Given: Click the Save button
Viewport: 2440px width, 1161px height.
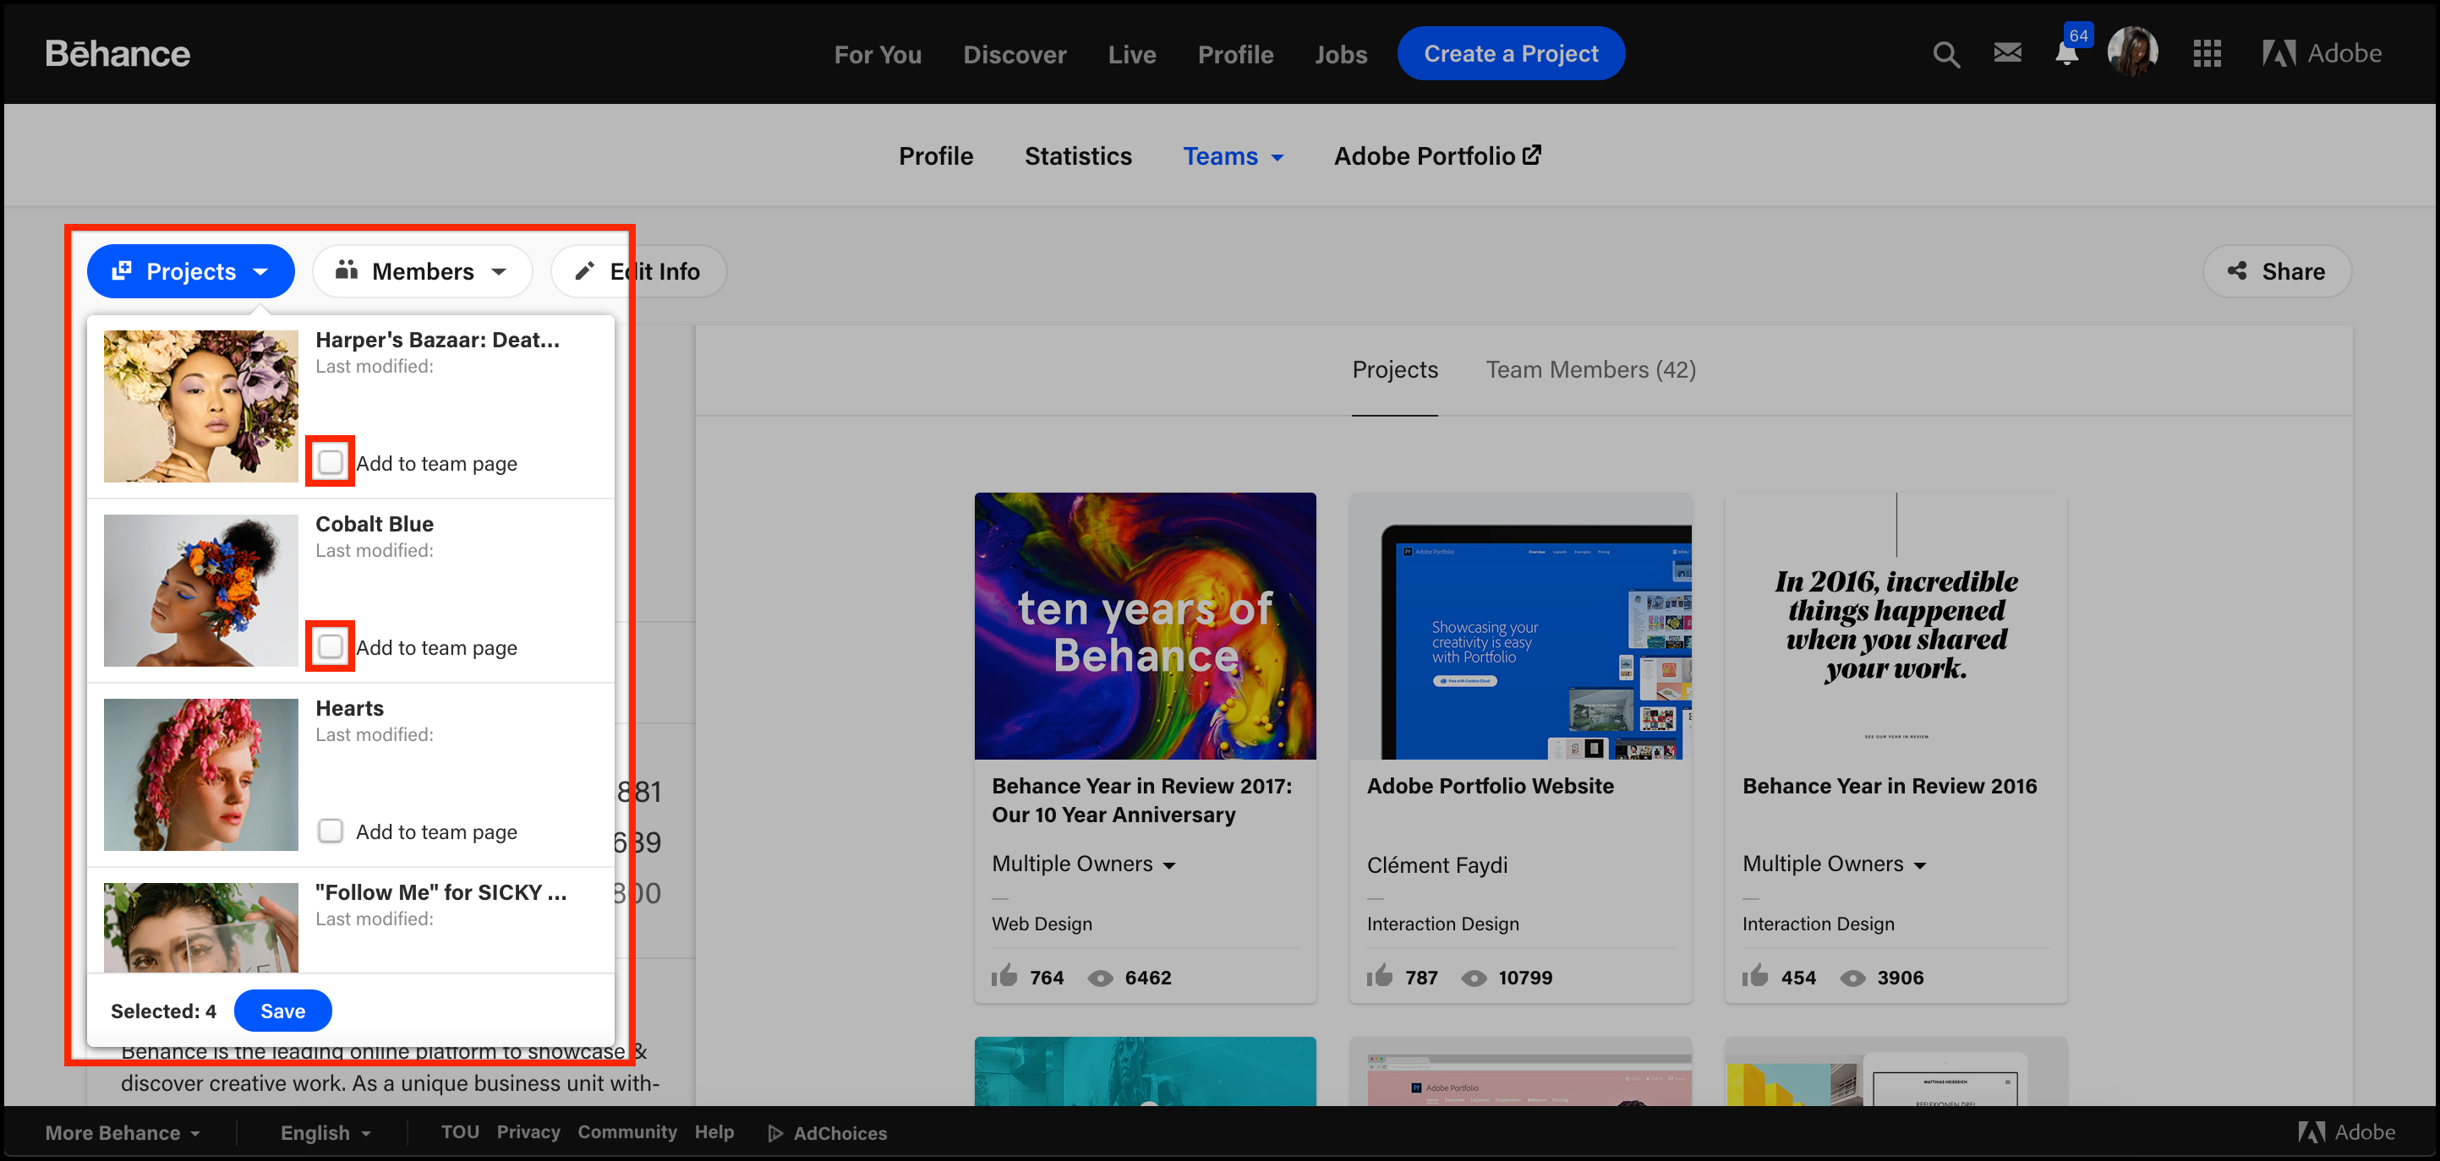Looking at the screenshot, I should [x=282, y=1011].
